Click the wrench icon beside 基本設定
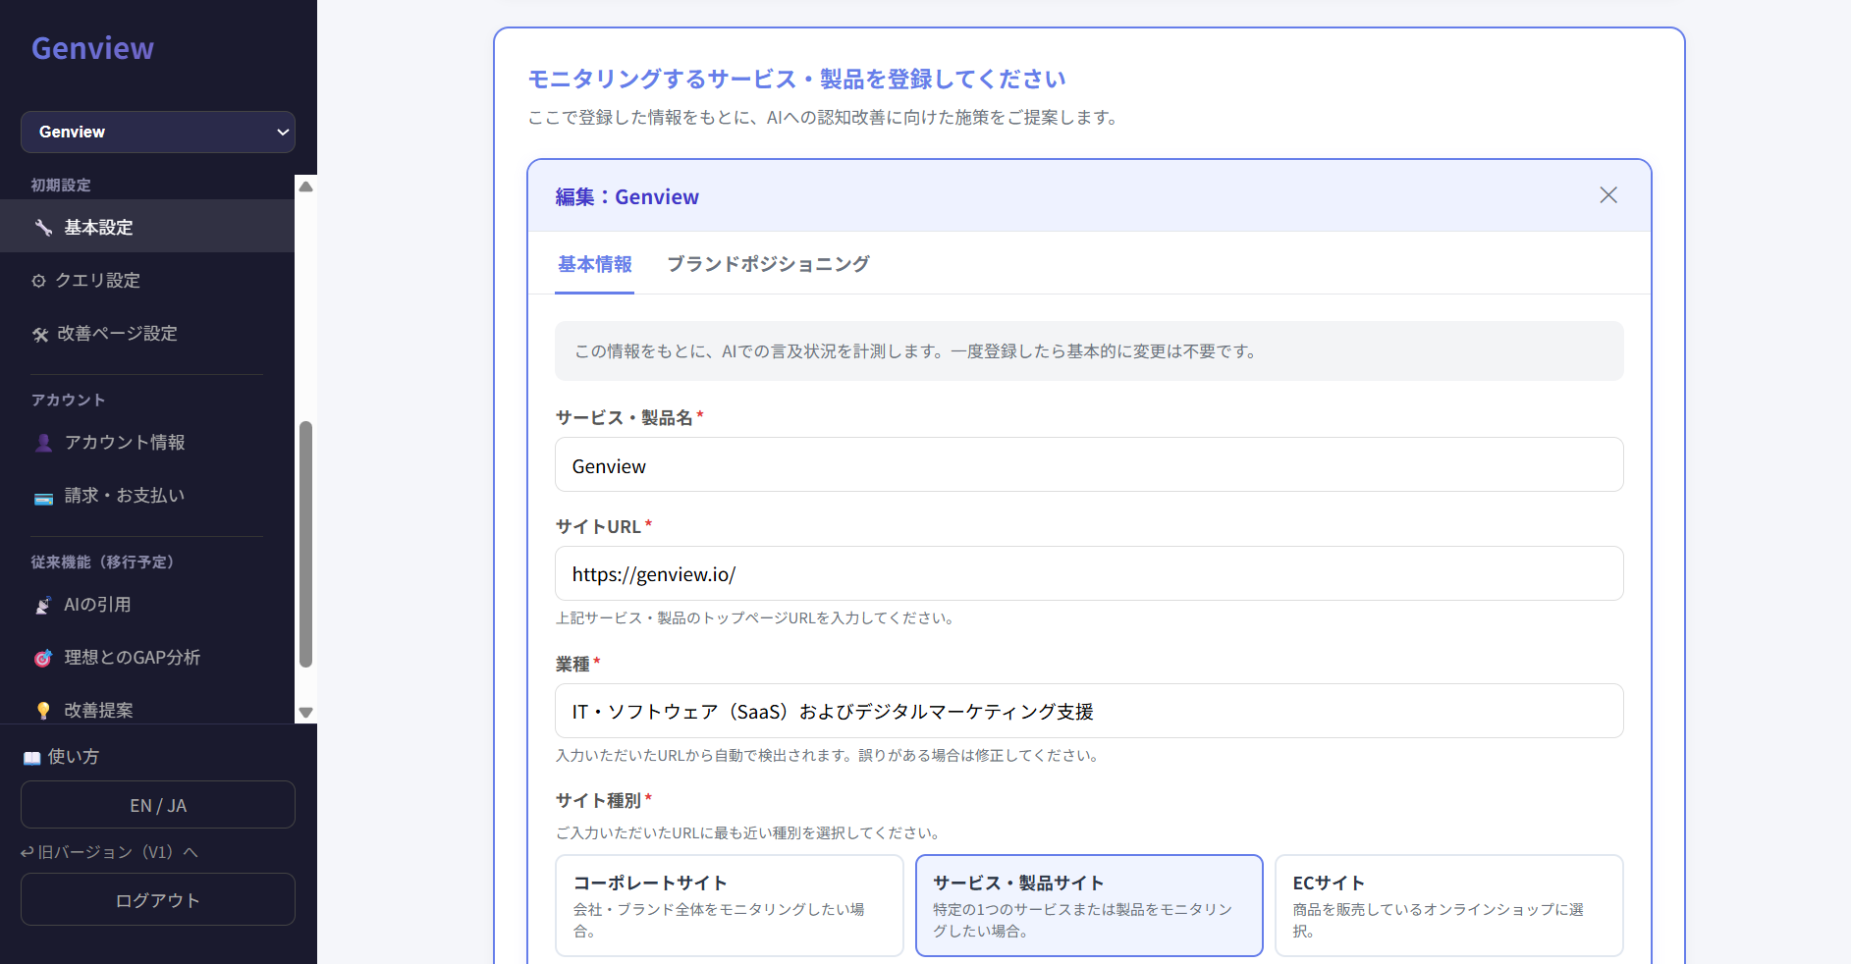Screen dimensions: 1851x964 43,228
